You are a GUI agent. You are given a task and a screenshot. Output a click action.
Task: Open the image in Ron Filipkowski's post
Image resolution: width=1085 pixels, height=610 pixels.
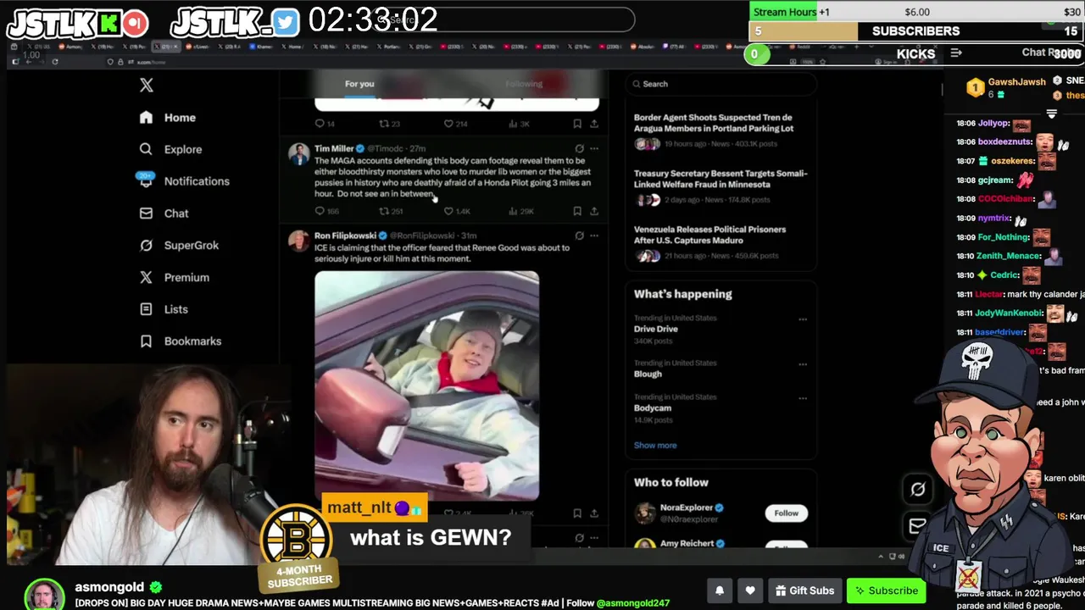point(426,385)
